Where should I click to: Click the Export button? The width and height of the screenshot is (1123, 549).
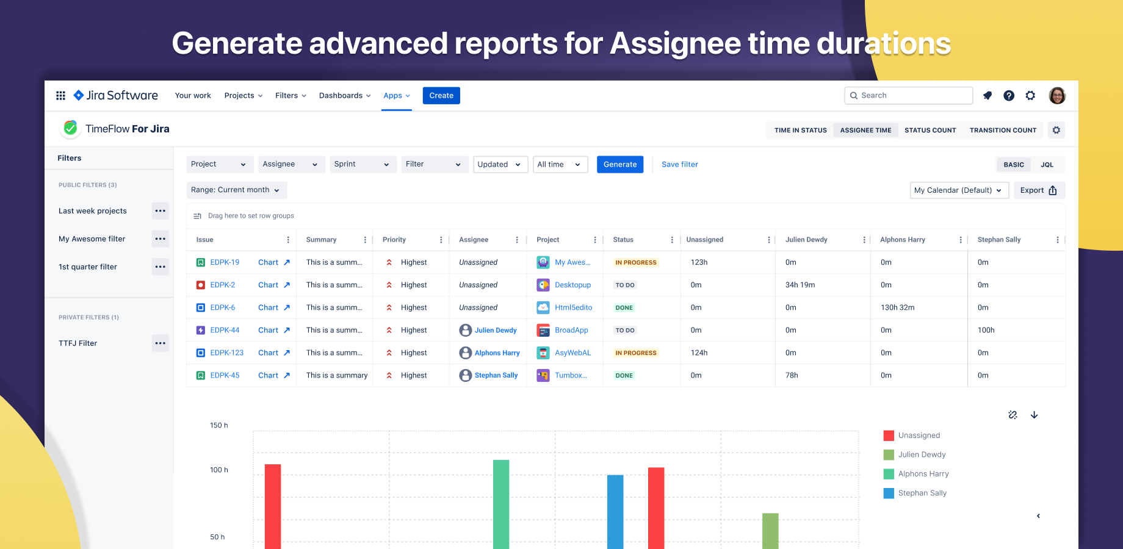pos(1039,190)
